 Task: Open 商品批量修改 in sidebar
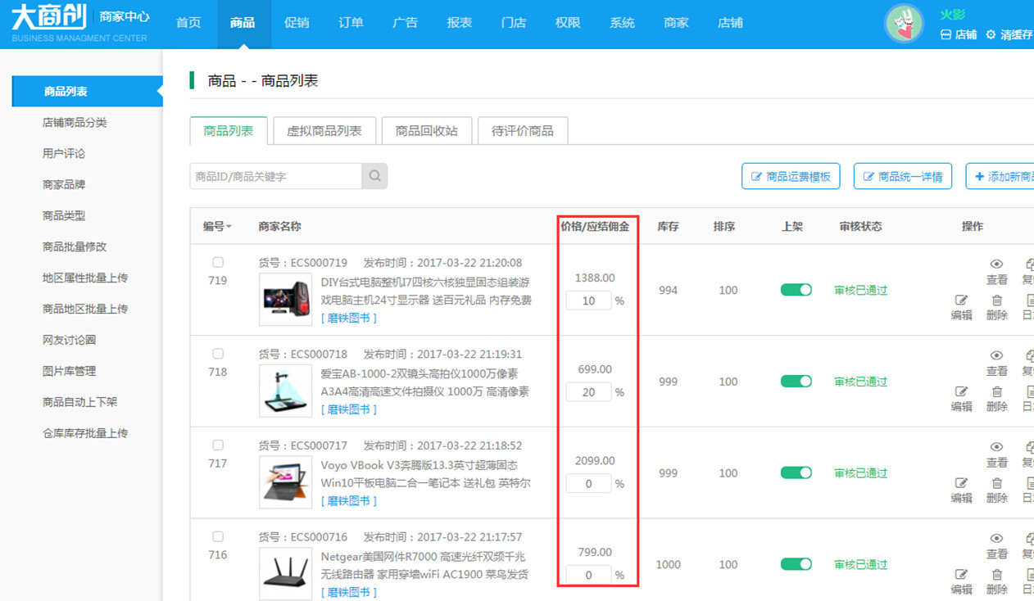[x=75, y=247]
